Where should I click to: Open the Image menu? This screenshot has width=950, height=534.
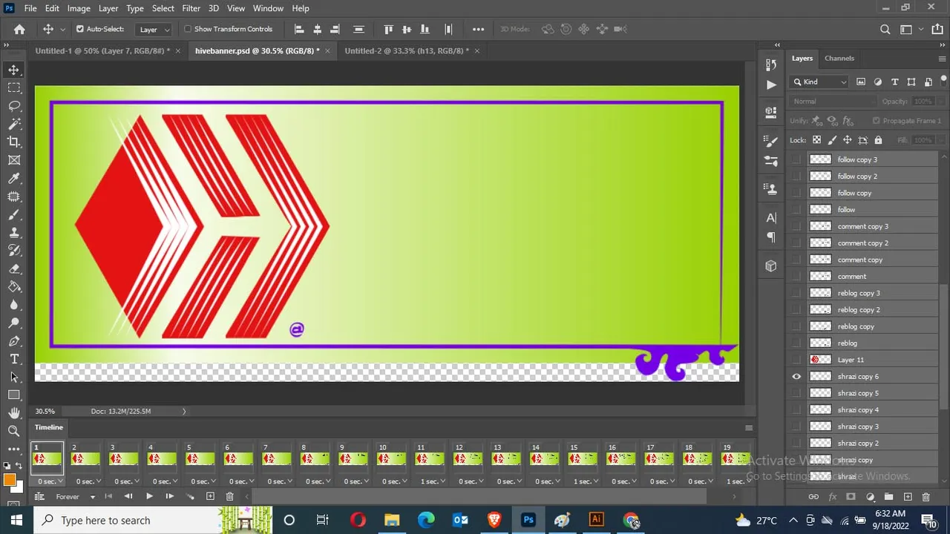coord(79,8)
